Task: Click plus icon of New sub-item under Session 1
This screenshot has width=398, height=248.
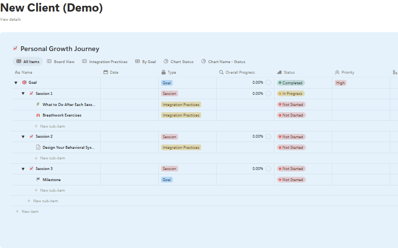Action: [x=36, y=126]
